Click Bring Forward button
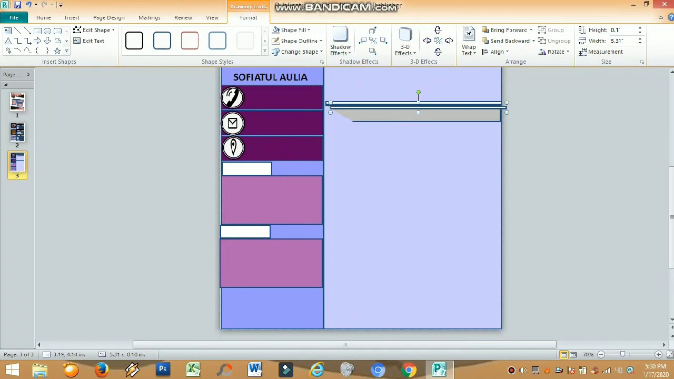 [x=503, y=30]
